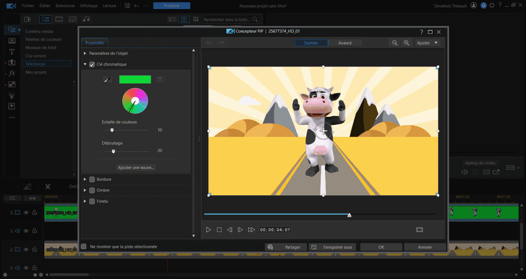
Task: Uncheck the Clé chromatique checkbox
Action: click(92, 65)
